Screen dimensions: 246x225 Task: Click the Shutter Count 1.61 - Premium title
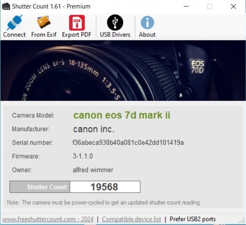(x=51, y=6)
